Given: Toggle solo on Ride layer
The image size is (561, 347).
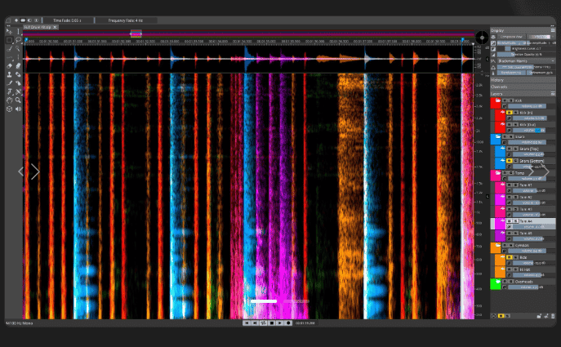Looking at the screenshot, I should point(509,257).
